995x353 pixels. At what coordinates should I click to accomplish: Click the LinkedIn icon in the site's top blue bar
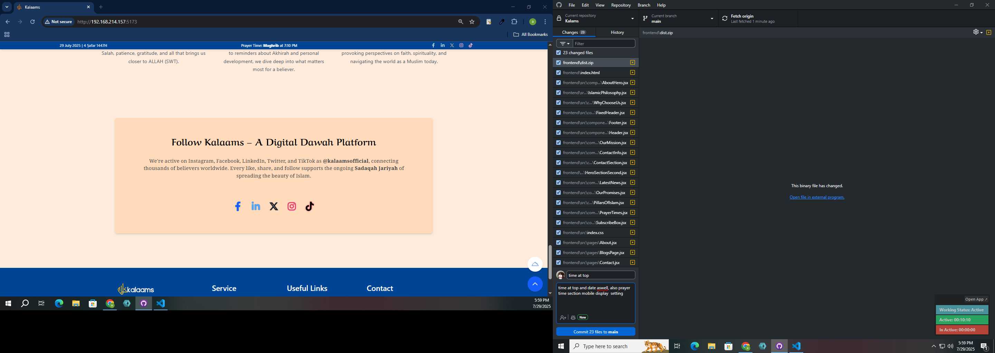click(443, 46)
